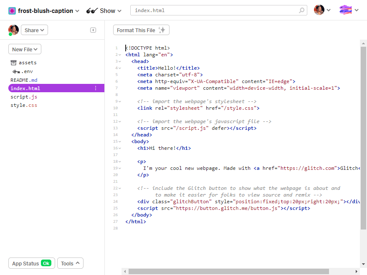
Task: Toggle fold arrow on line 22 comment
Action: click(x=120, y=188)
